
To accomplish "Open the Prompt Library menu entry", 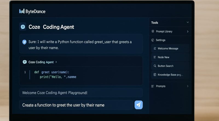I will pos(170,32).
